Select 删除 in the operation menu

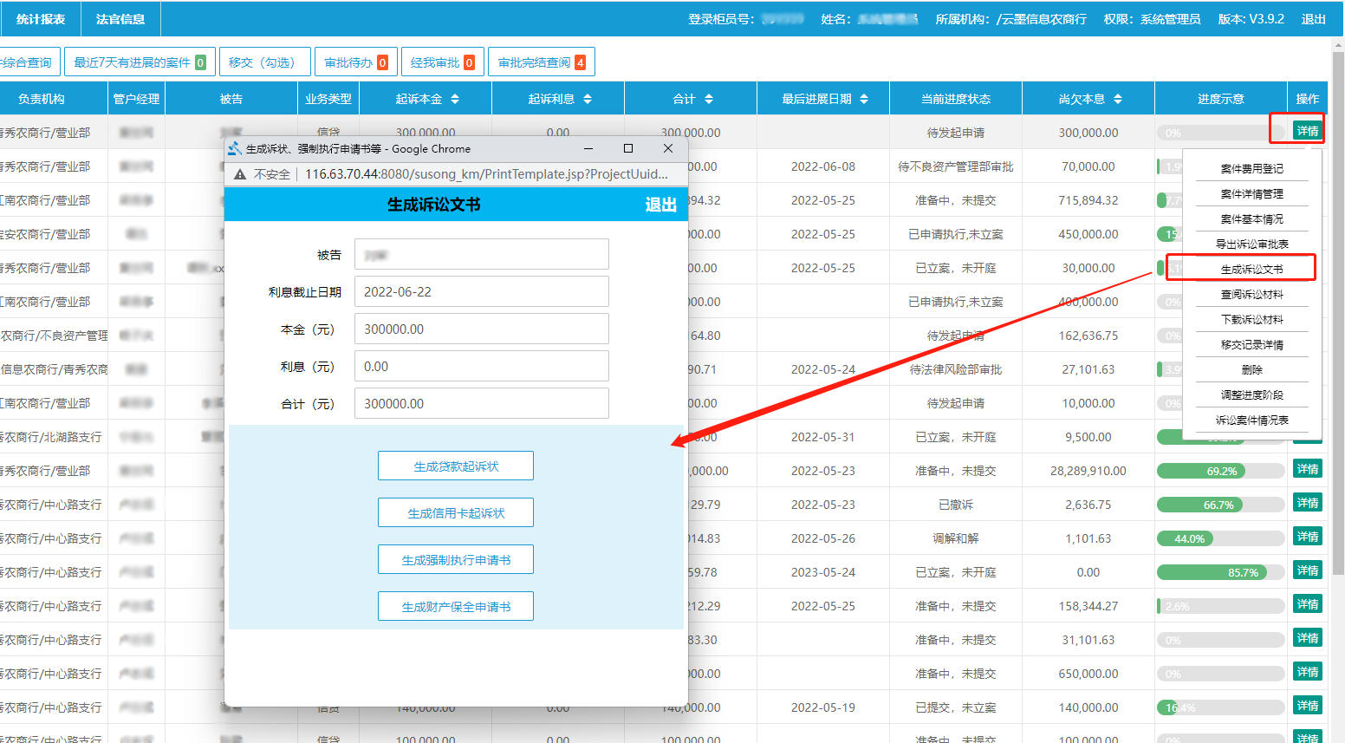coord(1251,369)
